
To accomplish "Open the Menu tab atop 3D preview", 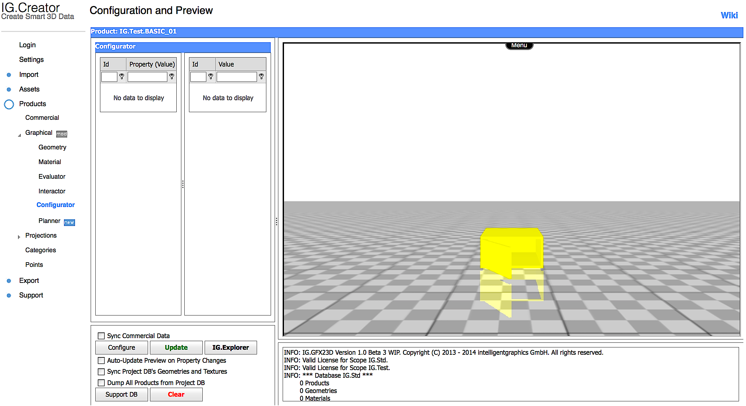I will click(x=519, y=46).
